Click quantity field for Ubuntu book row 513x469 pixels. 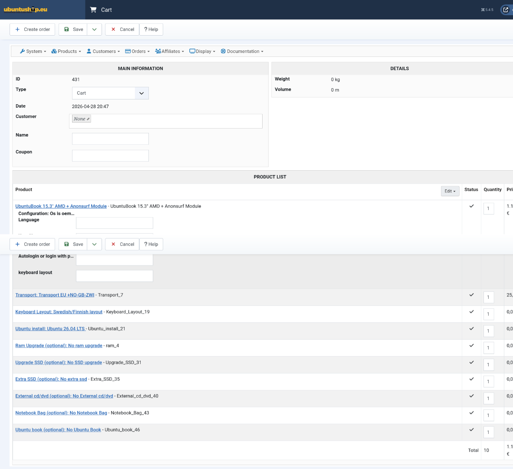(488, 432)
